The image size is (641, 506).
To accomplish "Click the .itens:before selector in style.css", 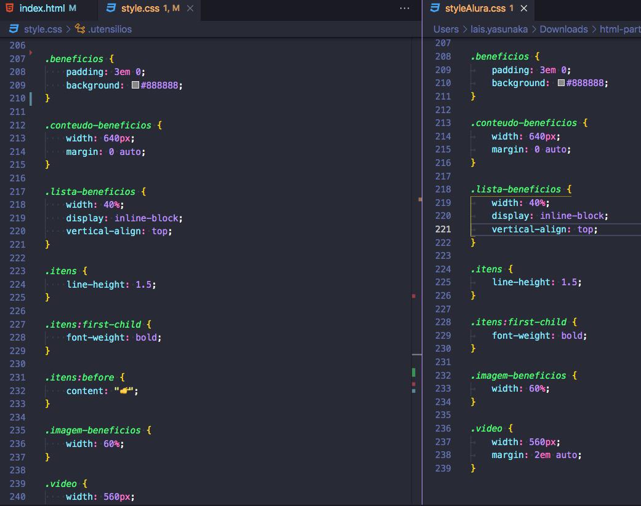I will 79,378.
